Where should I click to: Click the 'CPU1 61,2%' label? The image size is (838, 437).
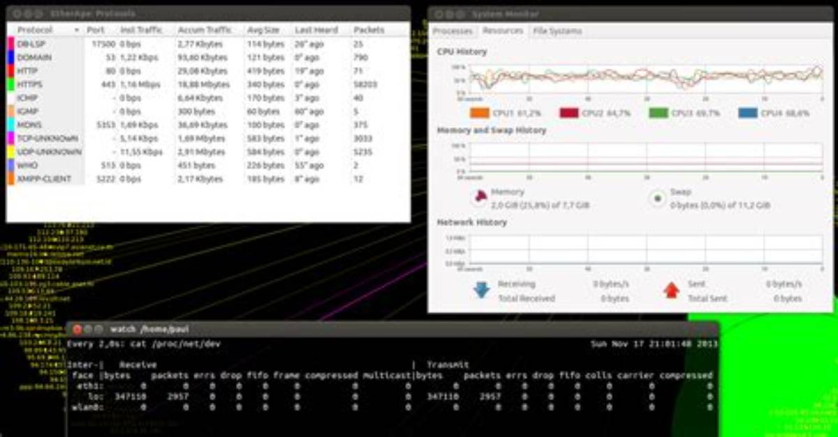(x=516, y=113)
